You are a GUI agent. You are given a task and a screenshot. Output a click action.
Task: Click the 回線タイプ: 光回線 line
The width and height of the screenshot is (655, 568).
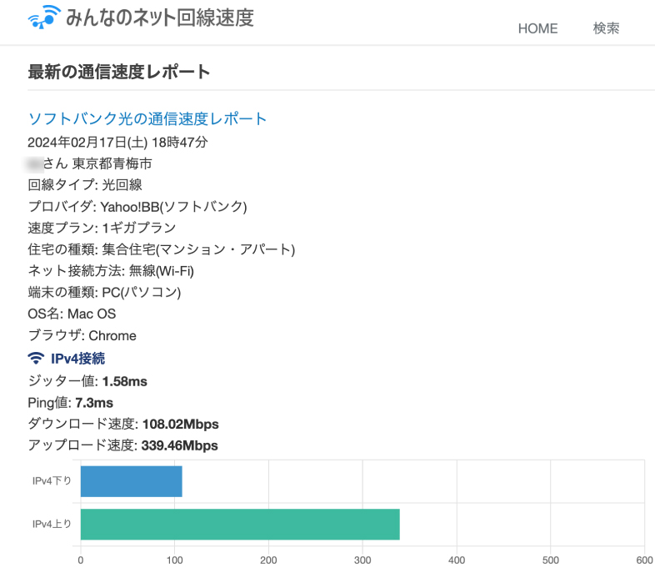[85, 184]
